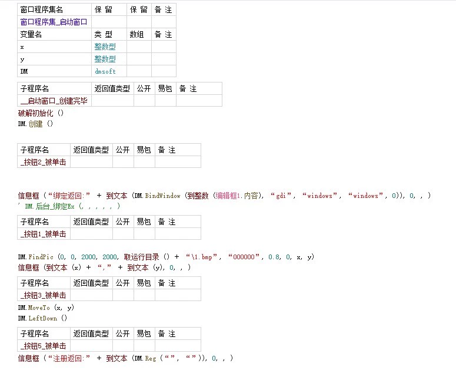Select subroutine __启动窗口_创建完毕
The image size is (456, 370).
coord(54,101)
